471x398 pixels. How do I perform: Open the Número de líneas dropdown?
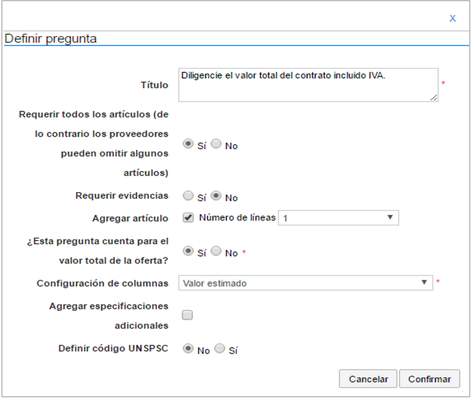click(x=338, y=218)
